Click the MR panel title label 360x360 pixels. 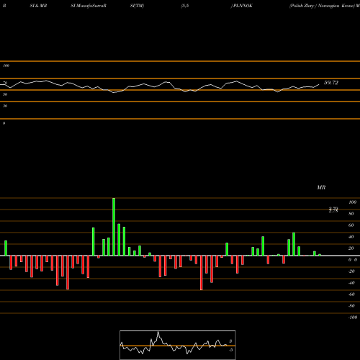point(321,187)
